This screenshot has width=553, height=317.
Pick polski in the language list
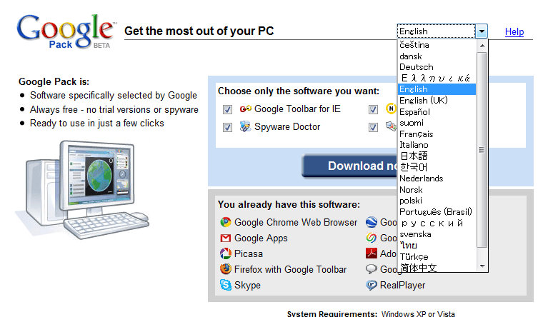[x=437, y=201]
